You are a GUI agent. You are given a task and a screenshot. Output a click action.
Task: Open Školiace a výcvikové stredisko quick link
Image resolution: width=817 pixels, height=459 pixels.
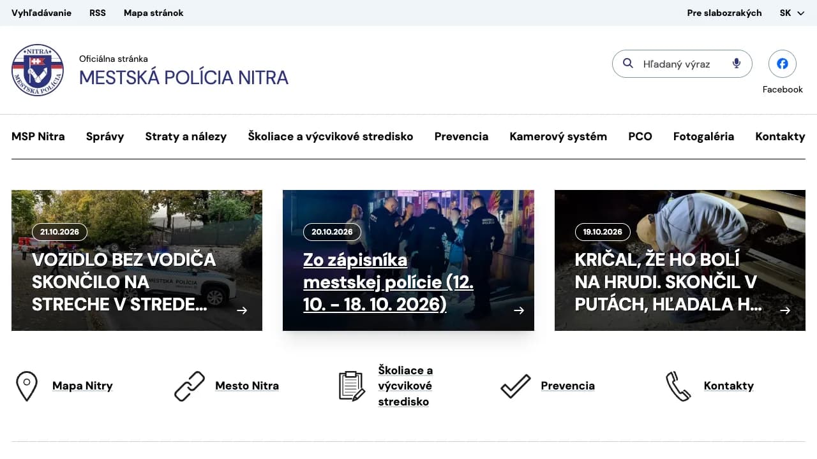click(406, 386)
